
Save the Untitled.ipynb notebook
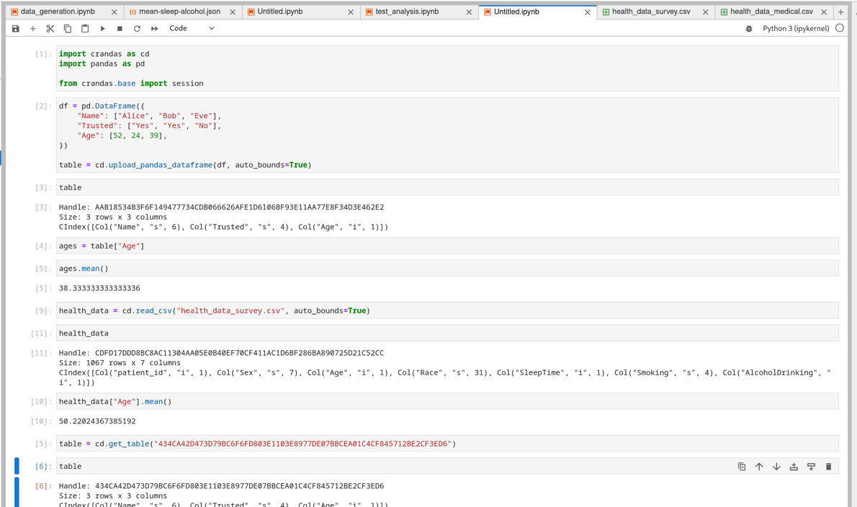(x=15, y=28)
